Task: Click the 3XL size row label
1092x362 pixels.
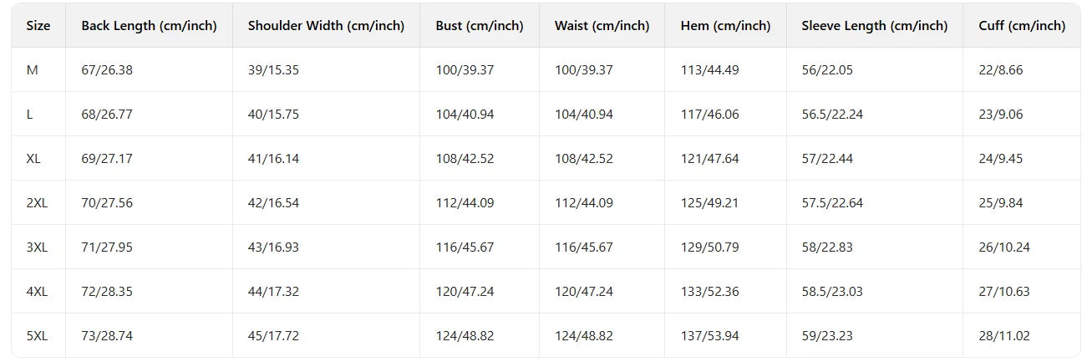Action: pos(37,247)
